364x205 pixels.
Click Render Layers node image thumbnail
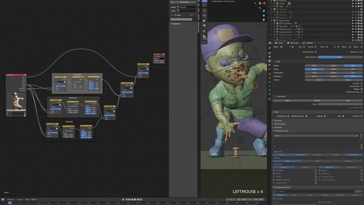point(16,101)
